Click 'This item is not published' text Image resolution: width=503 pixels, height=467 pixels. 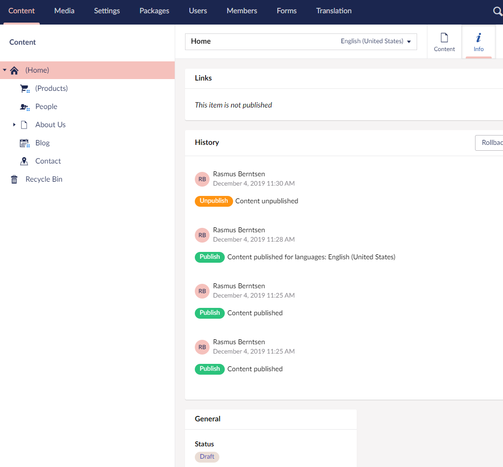233,105
